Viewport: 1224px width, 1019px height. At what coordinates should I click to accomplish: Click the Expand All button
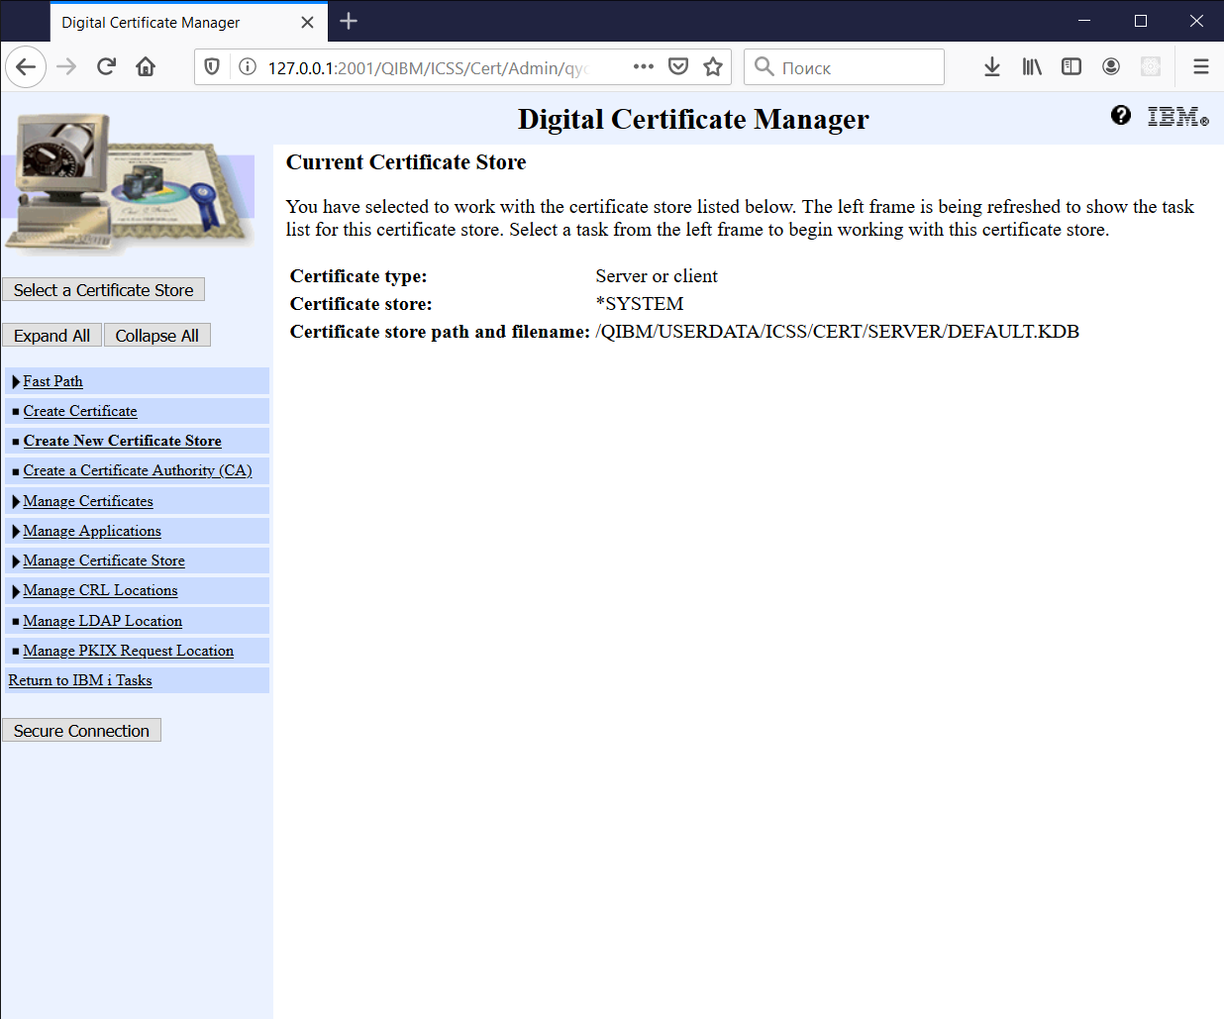tap(51, 336)
